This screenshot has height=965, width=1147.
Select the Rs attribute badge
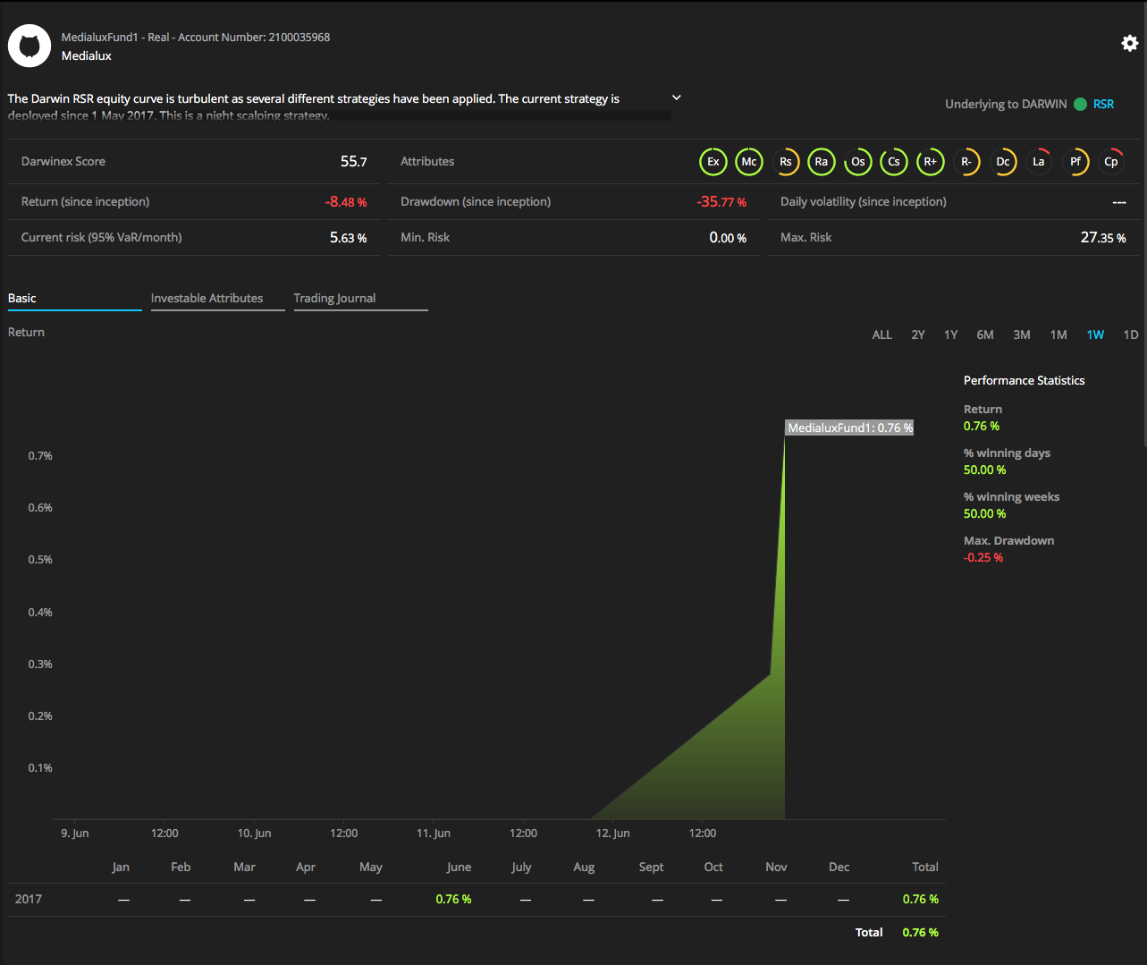tap(786, 162)
